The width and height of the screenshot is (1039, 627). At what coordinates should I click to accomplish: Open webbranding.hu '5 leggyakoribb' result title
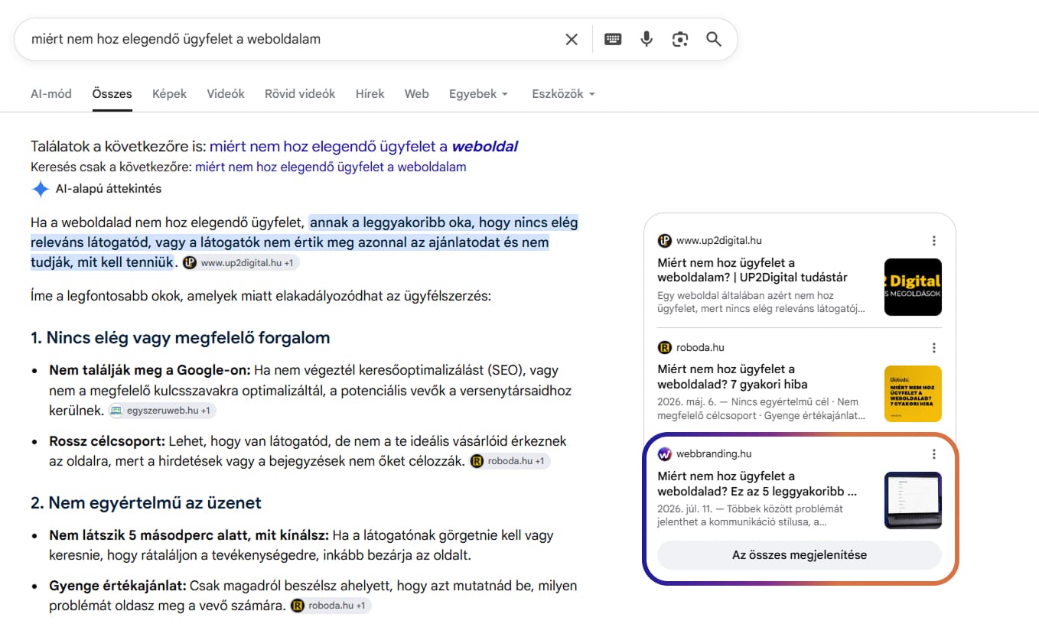point(757,483)
